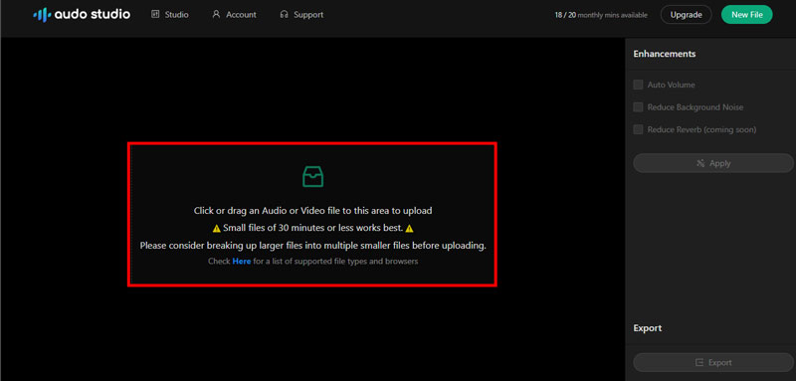Open the Support menu item
This screenshot has height=381, width=796.
pos(301,15)
